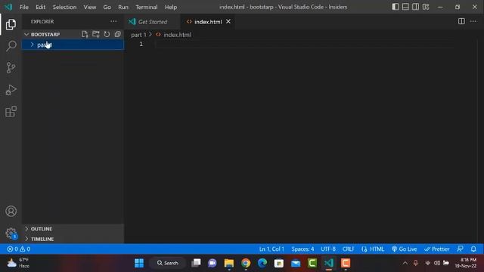Open the Explorer view in activity bar
The image size is (484, 272).
pyautogui.click(x=11, y=24)
